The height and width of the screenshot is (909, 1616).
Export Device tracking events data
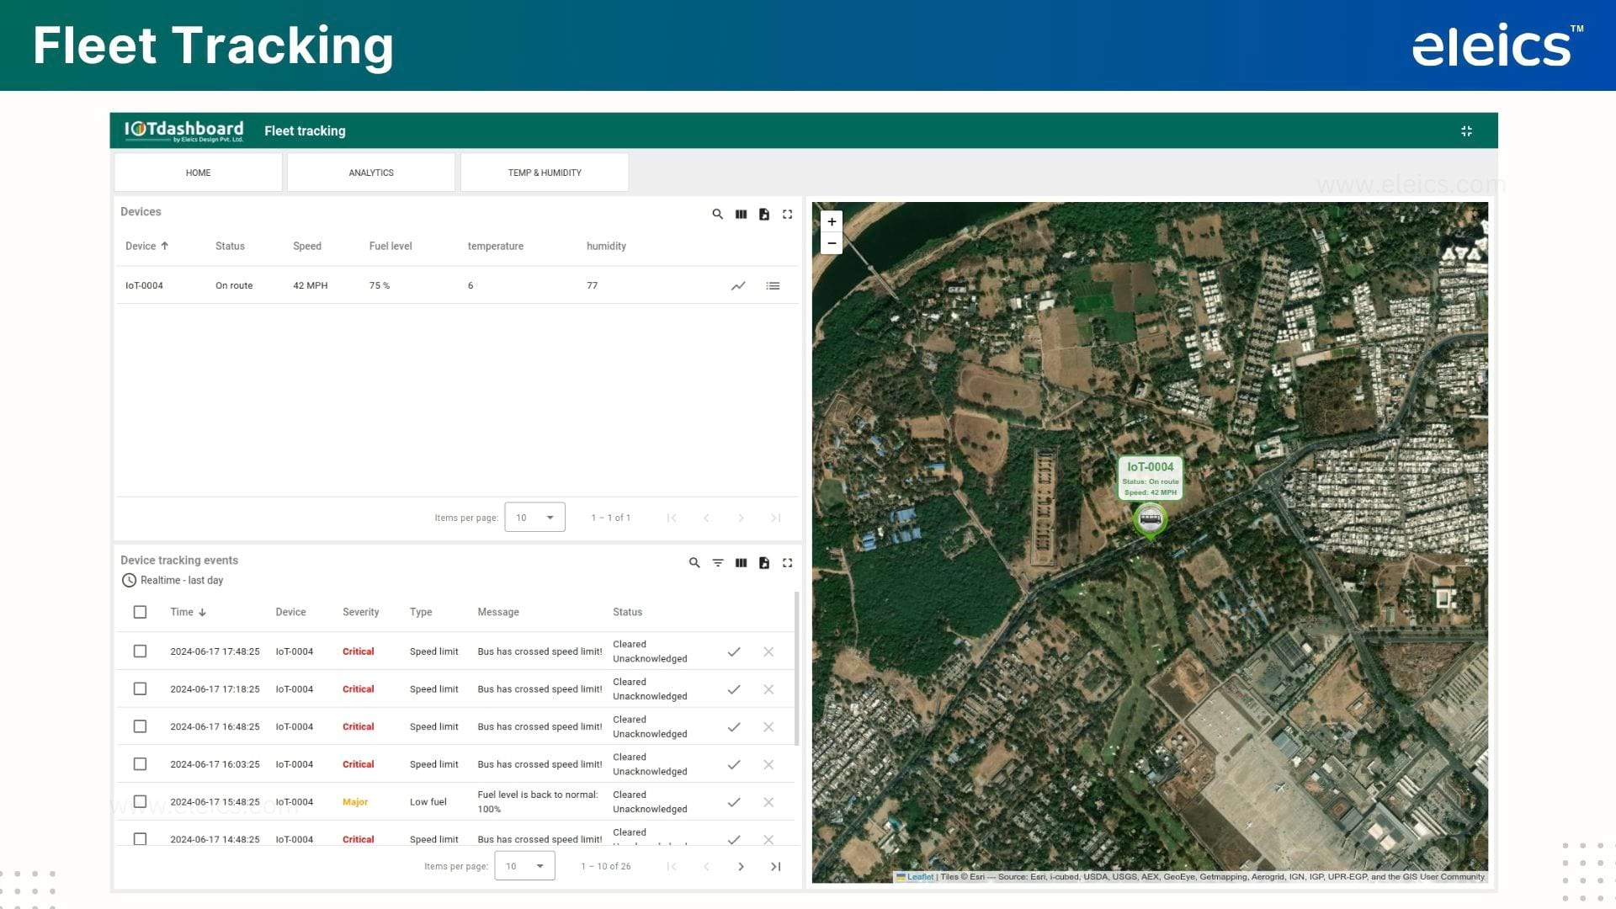[764, 563]
